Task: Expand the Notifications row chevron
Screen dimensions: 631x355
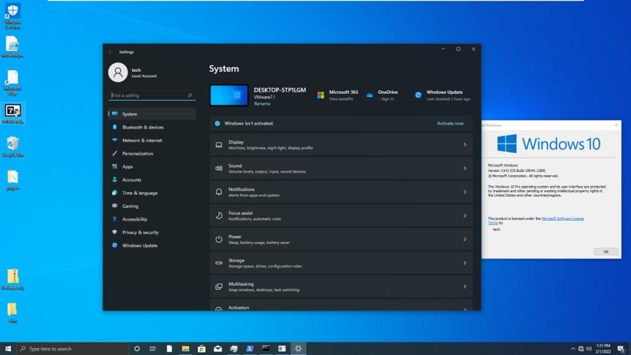Action: pyautogui.click(x=465, y=192)
